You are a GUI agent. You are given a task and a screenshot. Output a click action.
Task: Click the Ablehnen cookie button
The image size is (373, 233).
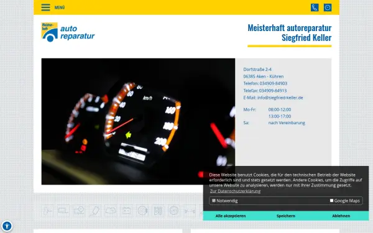pyautogui.click(x=341, y=216)
